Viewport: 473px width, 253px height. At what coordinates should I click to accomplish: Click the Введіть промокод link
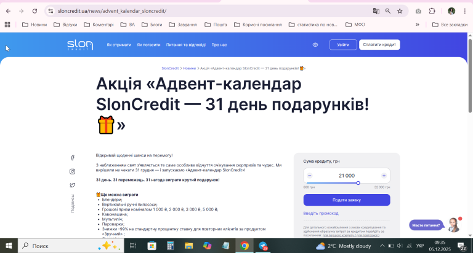click(x=321, y=213)
